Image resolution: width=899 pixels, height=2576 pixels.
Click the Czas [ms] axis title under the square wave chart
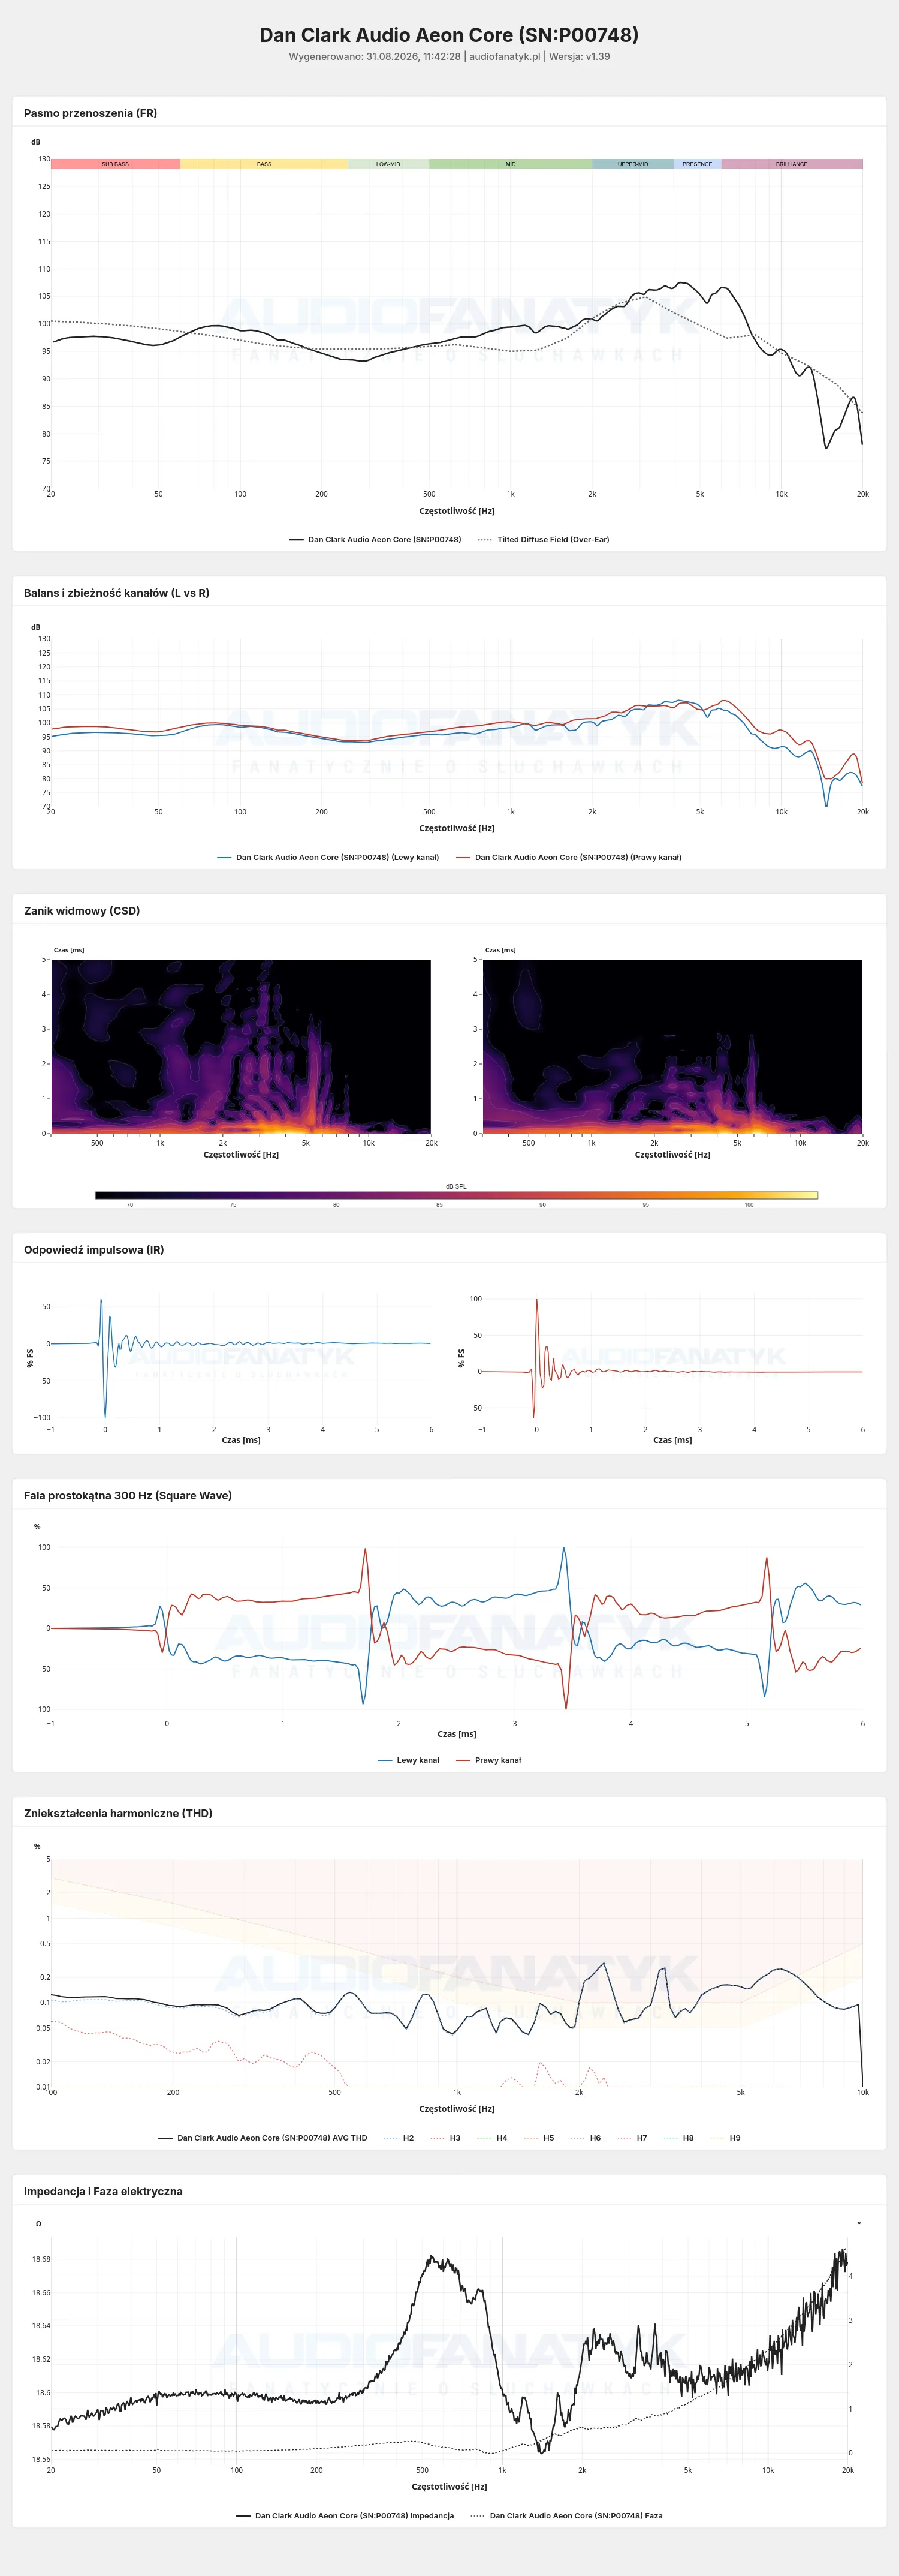coord(457,1734)
